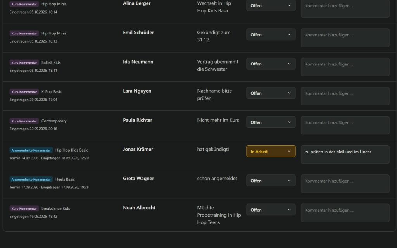397x248 pixels.
Task: Click the note 'Nicht mehr im Kurs'
Action: (218, 120)
